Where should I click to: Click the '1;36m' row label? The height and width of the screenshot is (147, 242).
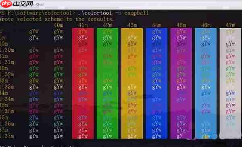click(x=7, y=124)
